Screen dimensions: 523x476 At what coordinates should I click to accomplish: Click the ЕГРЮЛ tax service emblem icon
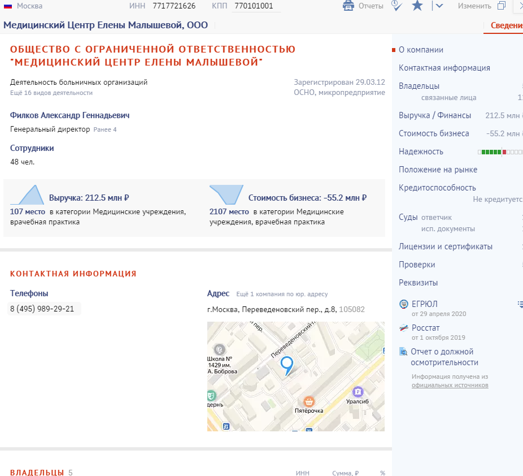click(404, 304)
